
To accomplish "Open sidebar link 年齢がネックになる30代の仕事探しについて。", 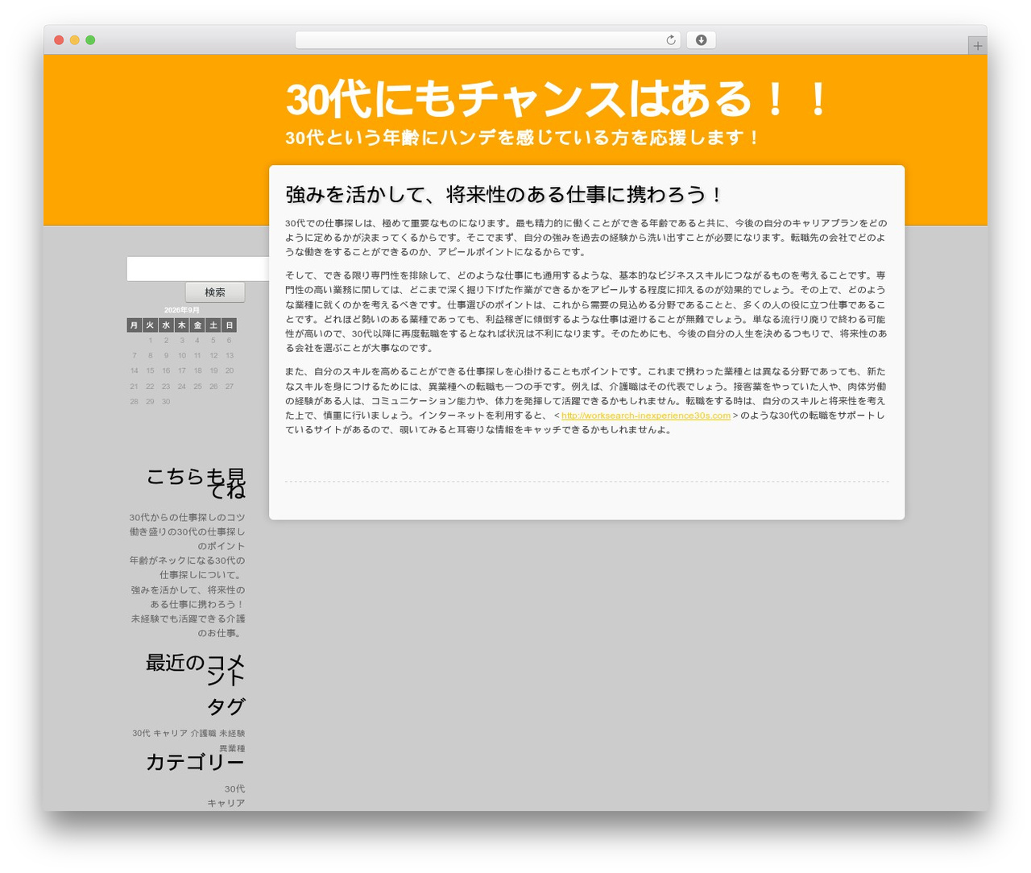I will click(x=187, y=568).
